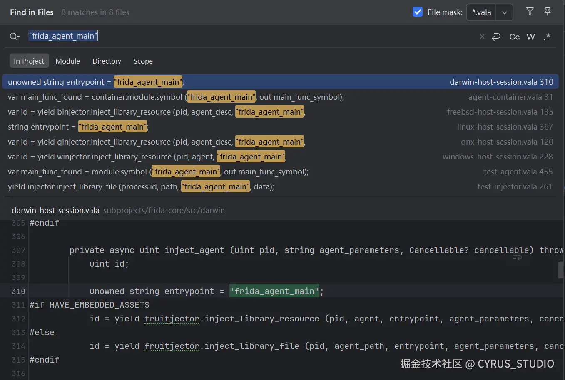Open search history magnifier icon
Screen dimensions: 565x380
point(15,37)
